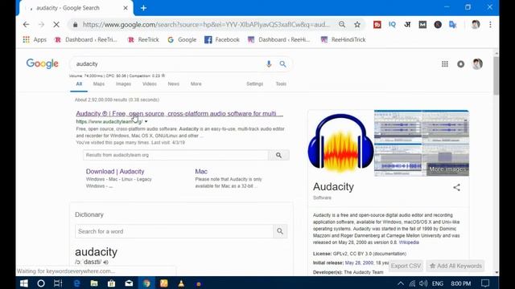Go back using browser back arrow
Image resolution: width=515 pixels, height=289 pixels.
click(x=27, y=25)
